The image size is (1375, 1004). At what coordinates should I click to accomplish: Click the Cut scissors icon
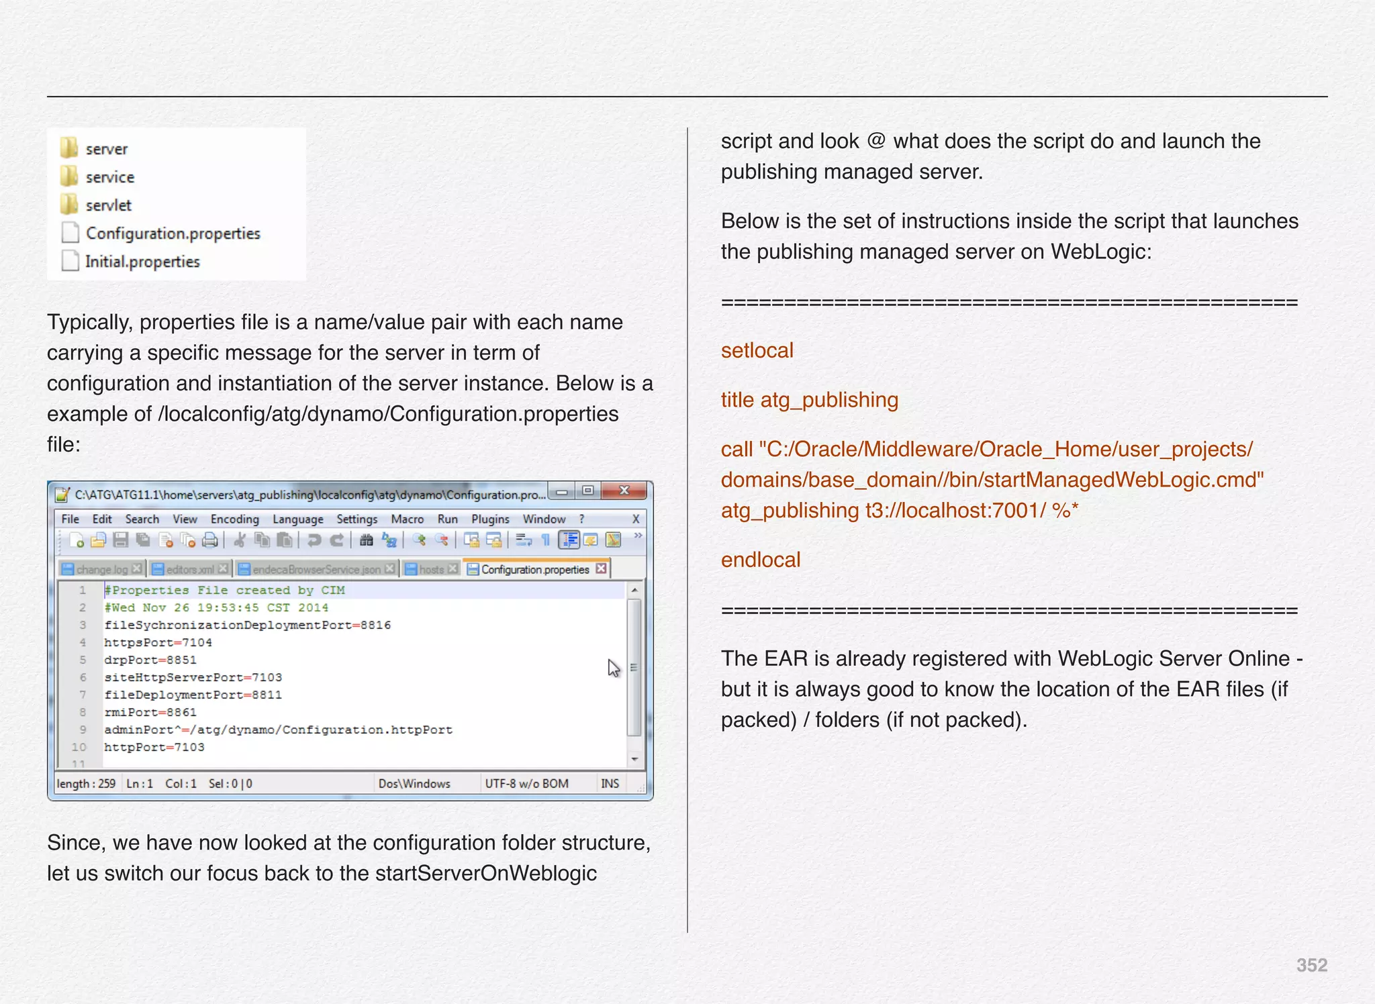pyautogui.click(x=240, y=540)
